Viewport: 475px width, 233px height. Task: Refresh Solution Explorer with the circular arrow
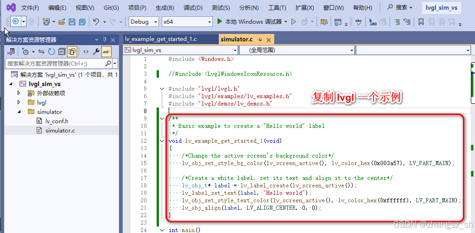click(52, 52)
